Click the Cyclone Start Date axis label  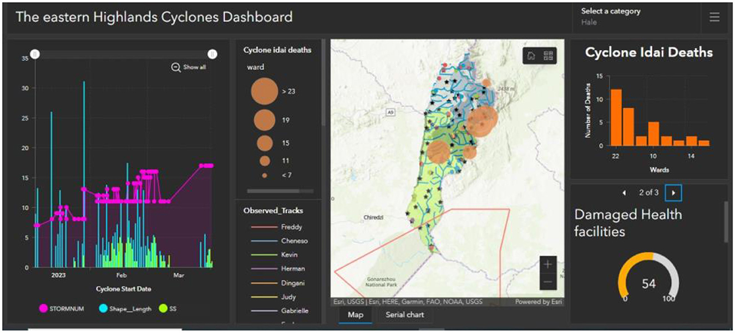pyautogui.click(x=123, y=289)
